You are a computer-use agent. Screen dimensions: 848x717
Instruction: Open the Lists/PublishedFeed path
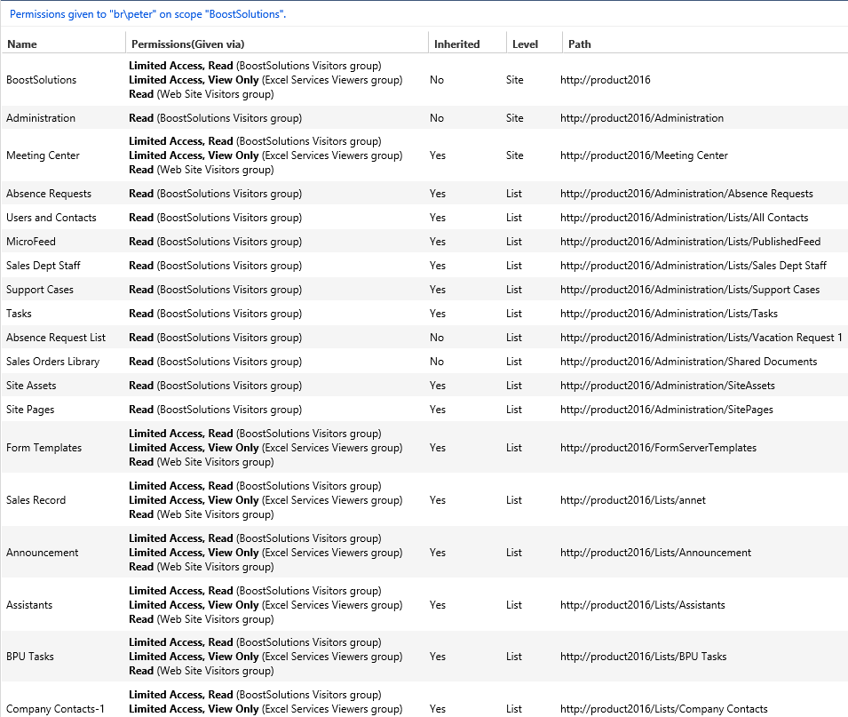[690, 242]
